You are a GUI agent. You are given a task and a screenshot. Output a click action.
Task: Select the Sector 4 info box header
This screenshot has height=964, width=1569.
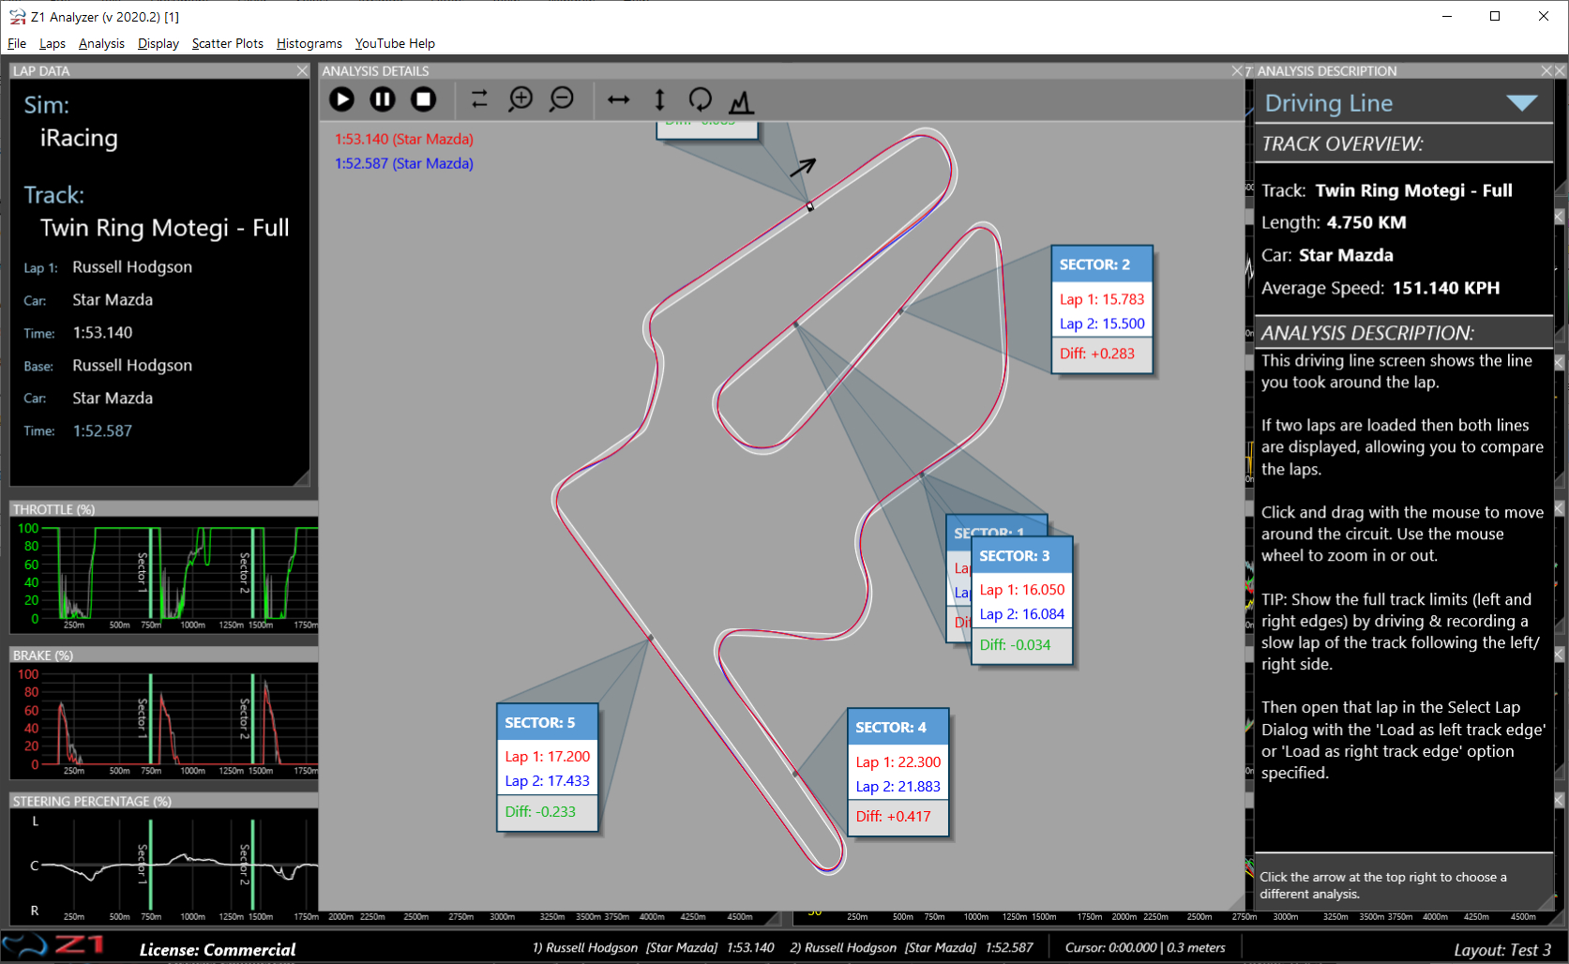[x=898, y=727]
